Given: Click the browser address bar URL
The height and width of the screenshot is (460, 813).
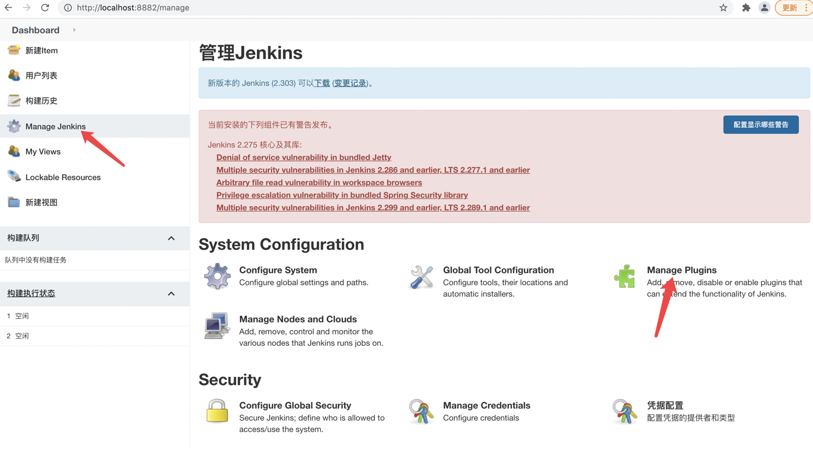Looking at the screenshot, I should click(133, 8).
